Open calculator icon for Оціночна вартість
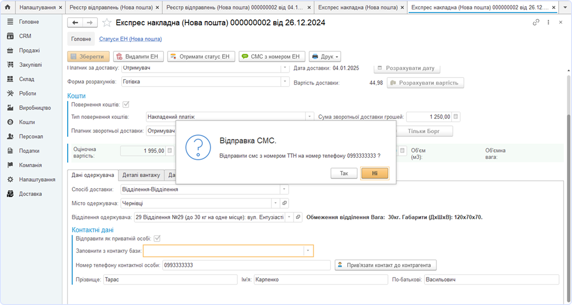The width and height of the screenshot is (572, 305). 170,151
